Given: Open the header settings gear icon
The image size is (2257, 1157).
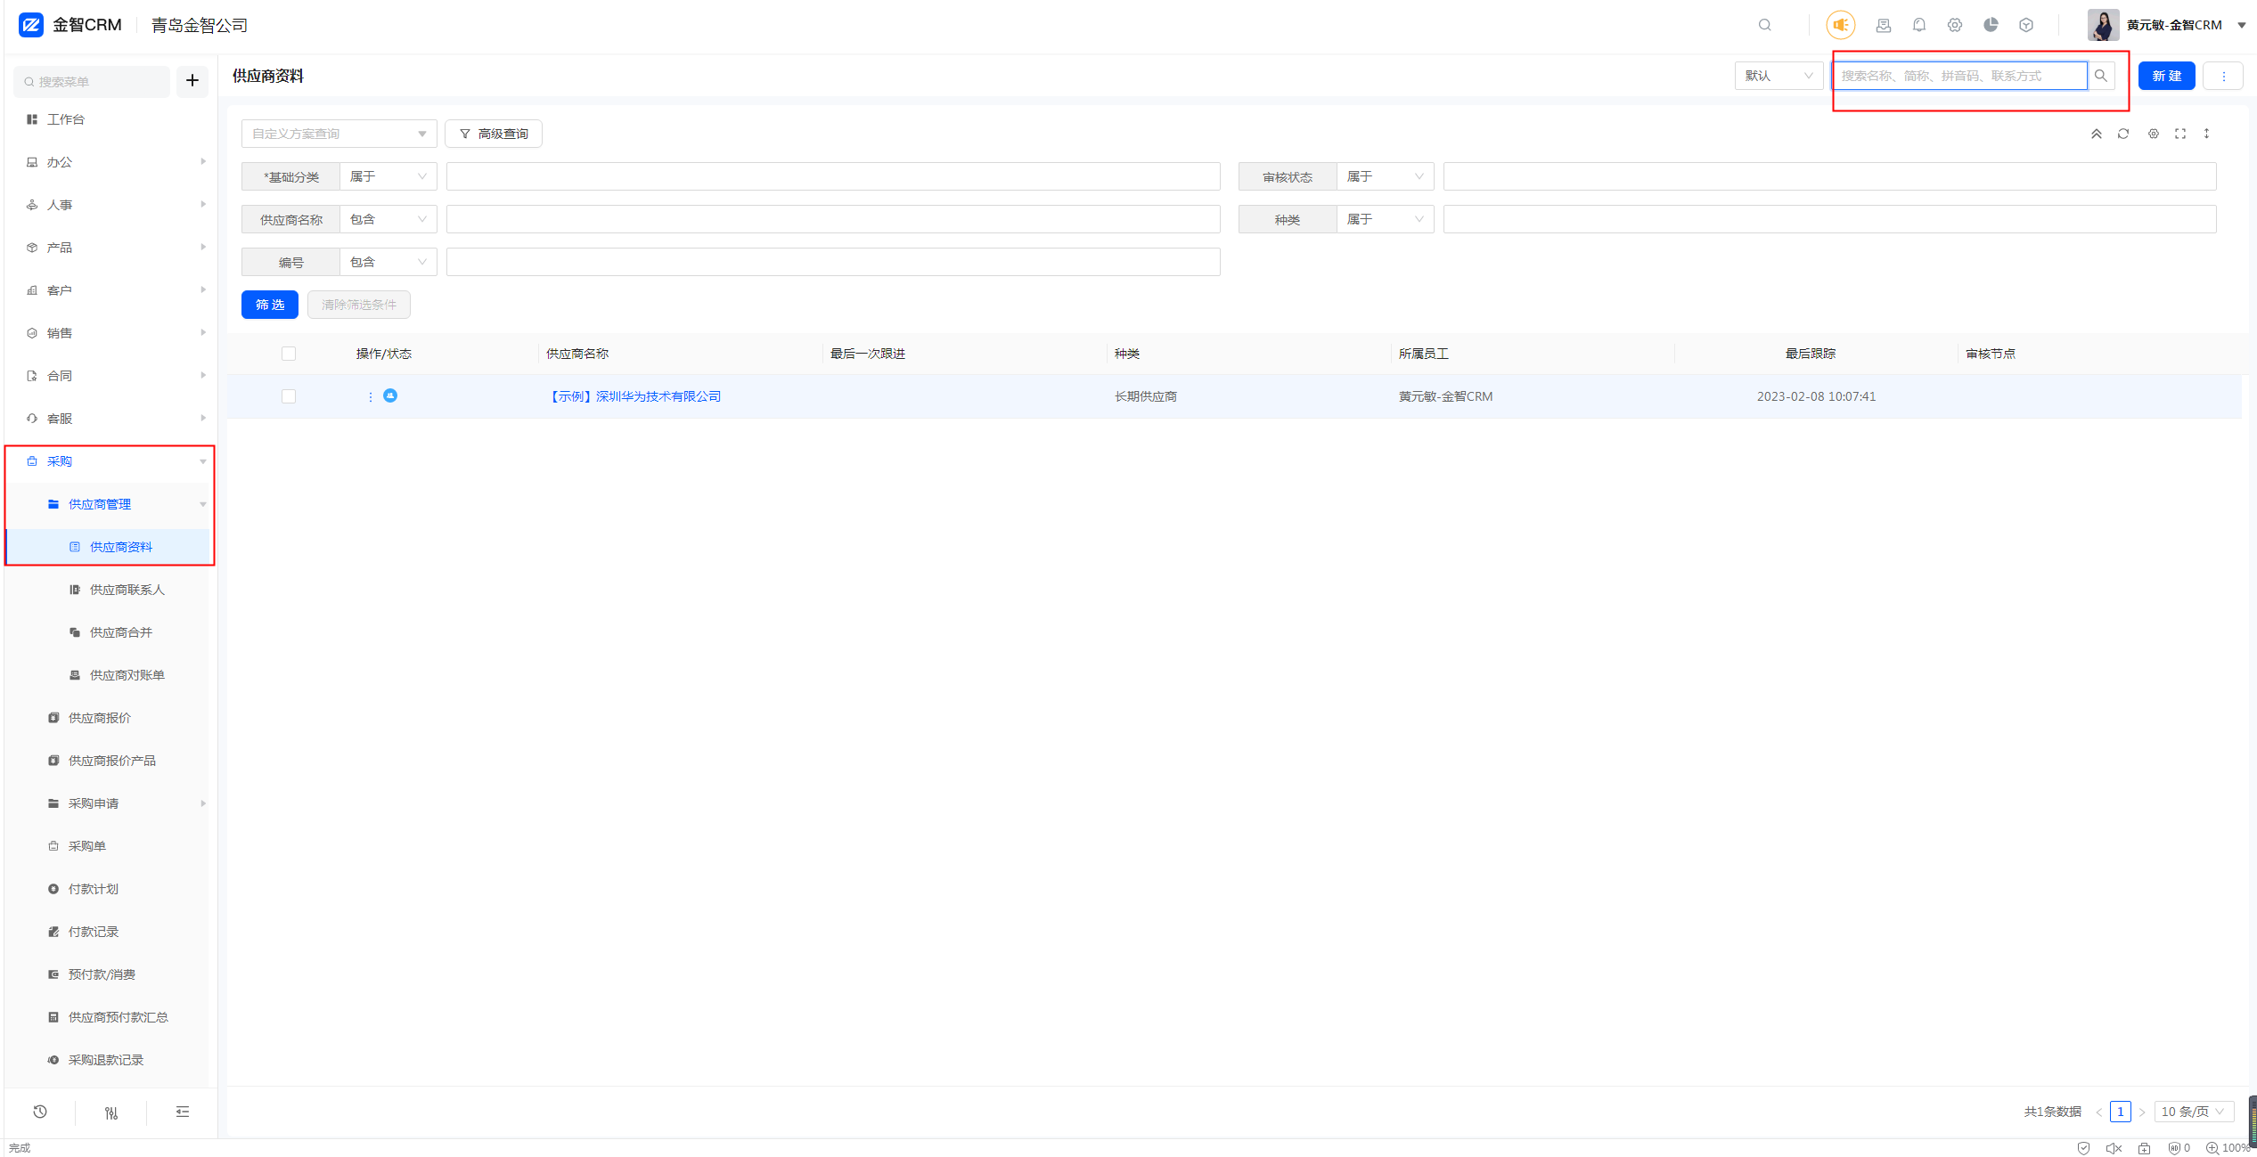Looking at the screenshot, I should 1955,25.
